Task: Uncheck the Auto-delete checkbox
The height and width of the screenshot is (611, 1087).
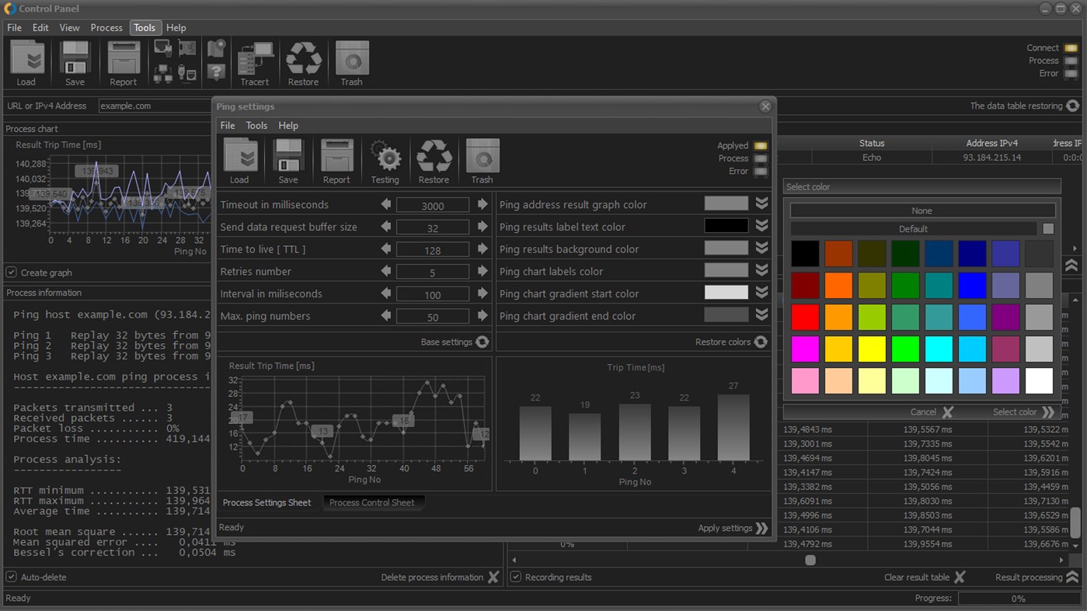Action: point(12,577)
